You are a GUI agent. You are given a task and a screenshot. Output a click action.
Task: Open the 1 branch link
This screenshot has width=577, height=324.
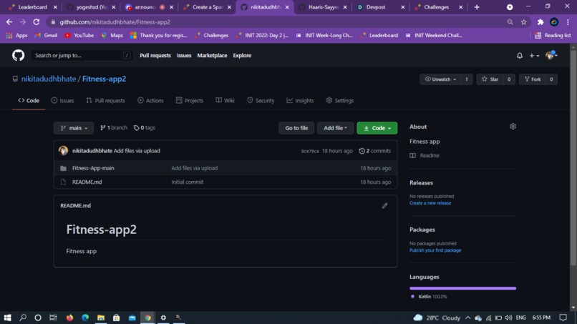tap(114, 127)
